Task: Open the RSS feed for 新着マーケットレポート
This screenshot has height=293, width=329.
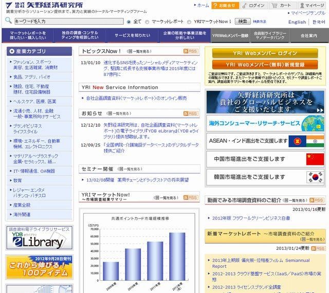Action: [x=318, y=248]
